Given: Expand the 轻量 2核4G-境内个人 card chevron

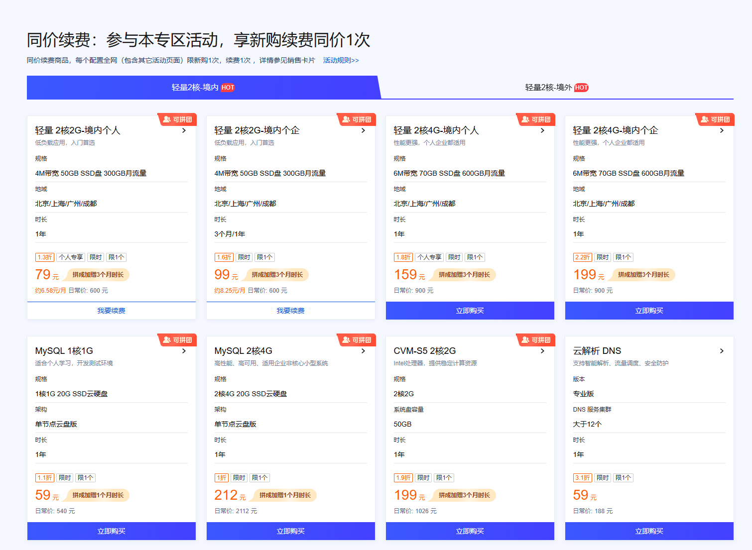Looking at the screenshot, I should [542, 130].
